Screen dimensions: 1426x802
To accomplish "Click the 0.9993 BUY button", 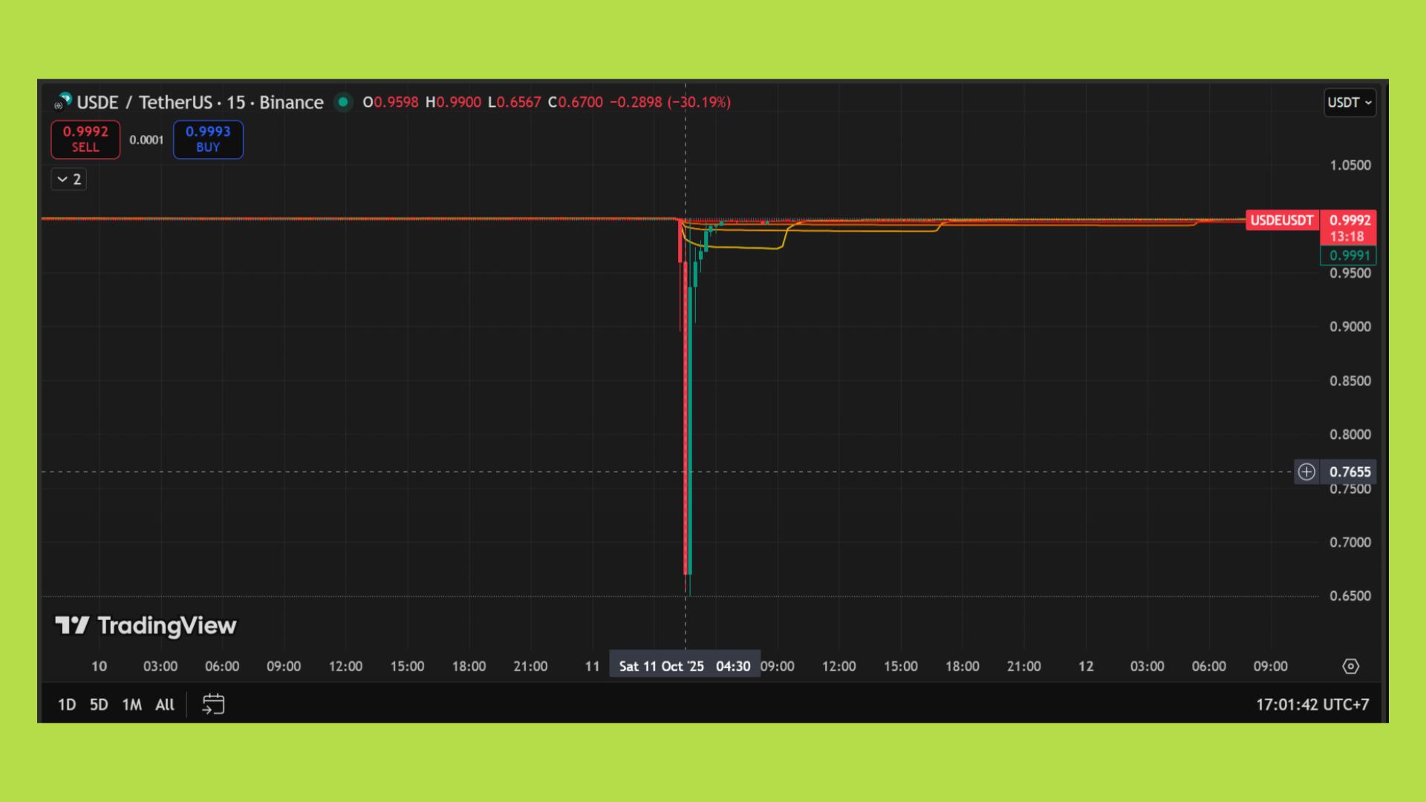I will pyautogui.click(x=208, y=139).
